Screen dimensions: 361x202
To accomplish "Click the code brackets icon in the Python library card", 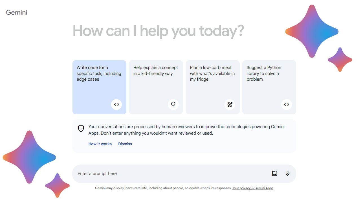I will point(287,104).
